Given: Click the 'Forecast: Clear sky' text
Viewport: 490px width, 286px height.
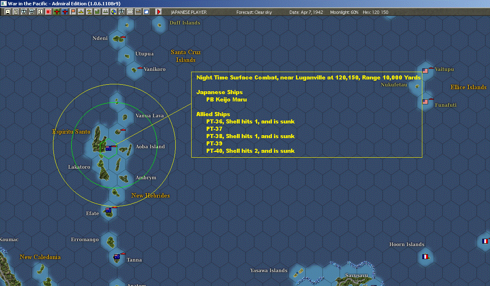Looking at the screenshot, I should point(254,12).
